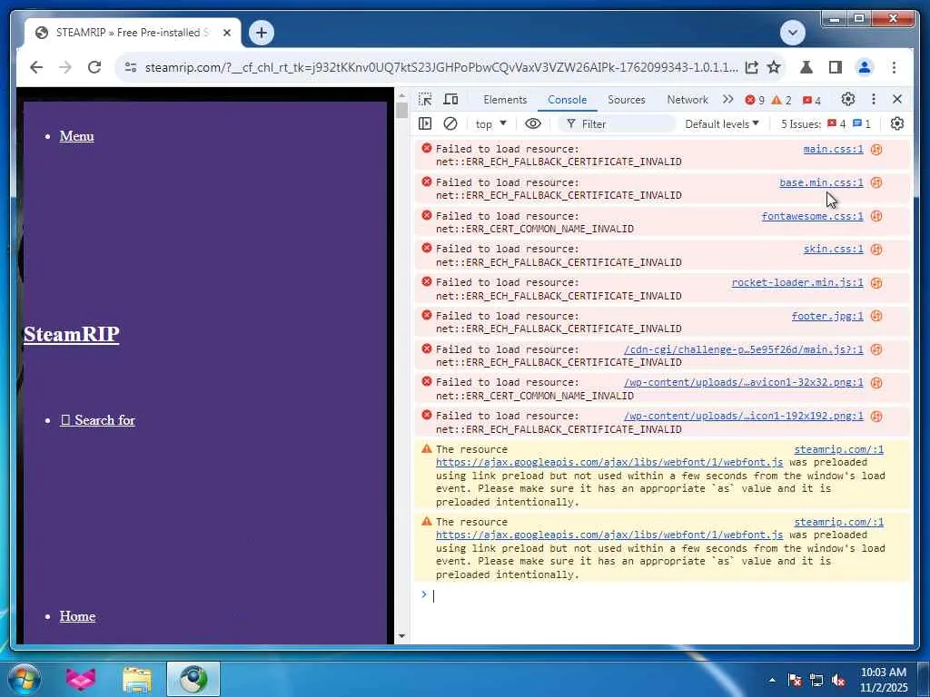Open console settings gear

point(896,123)
